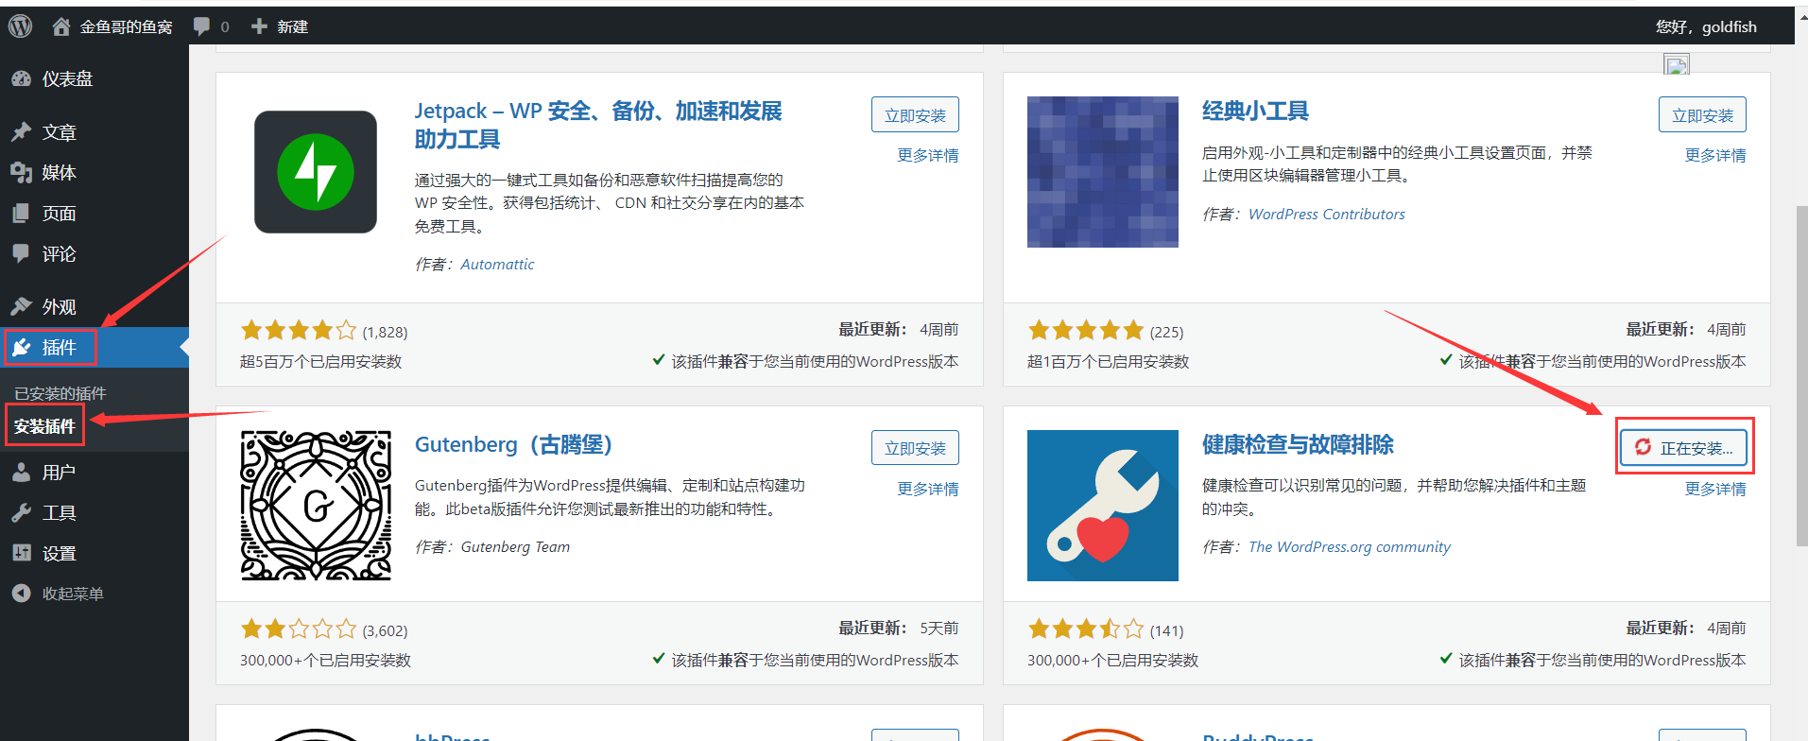Screen dimensions: 1808x741
Task: Click the plus icon next to 新建
Action: pos(259,26)
